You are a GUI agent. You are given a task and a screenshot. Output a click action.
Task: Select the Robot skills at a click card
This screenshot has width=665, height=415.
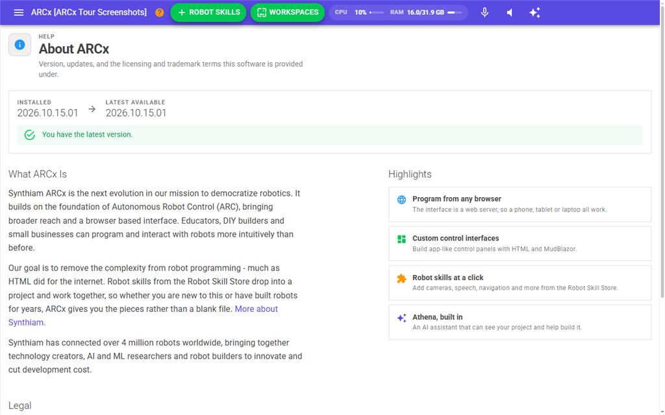tap(520, 283)
